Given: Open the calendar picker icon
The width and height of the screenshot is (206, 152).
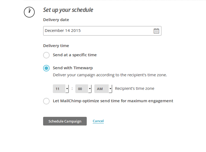Looking at the screenshot, I should [x=156, y=31].
